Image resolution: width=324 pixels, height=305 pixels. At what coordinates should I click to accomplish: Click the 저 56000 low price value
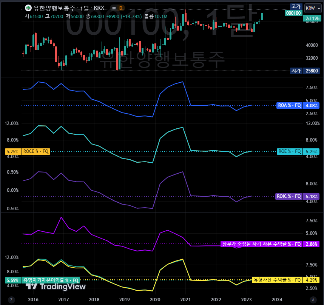pyautogui.click(x=75, y=17)
